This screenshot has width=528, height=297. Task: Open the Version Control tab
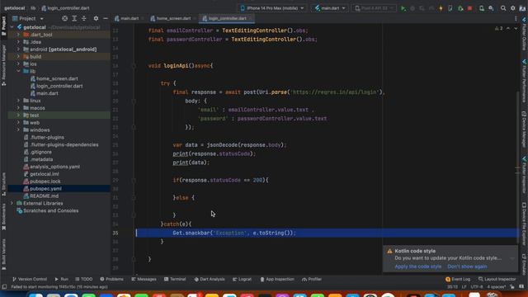[x=30, y=279]
